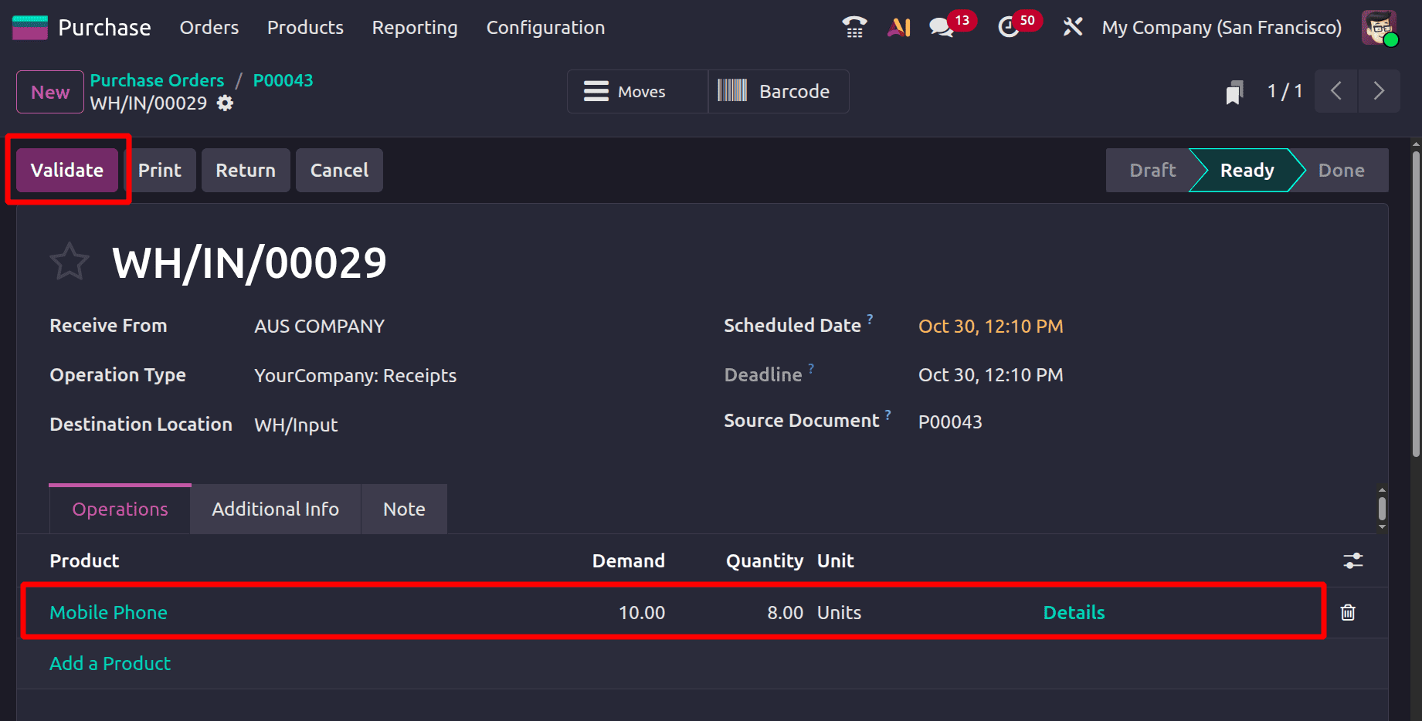Navigate to the next record arrow
Screen dimensions: 1422x721
[1380, 91]
